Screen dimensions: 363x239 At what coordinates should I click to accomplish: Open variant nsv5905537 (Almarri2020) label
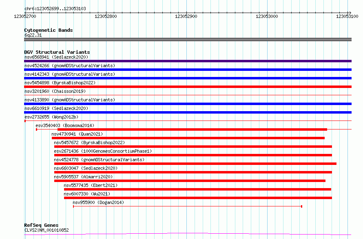pos(83,177)
